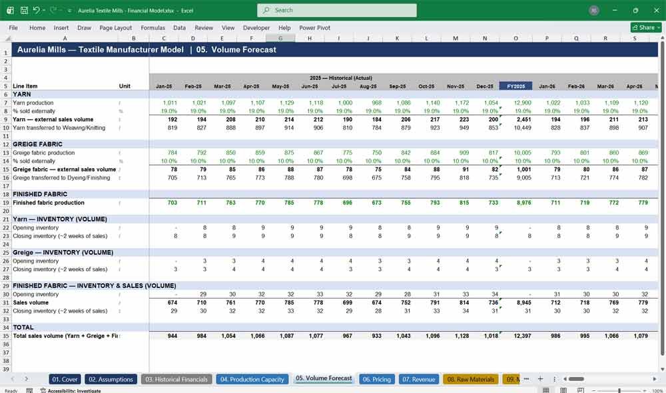Open the Page Layout ribbon tab

(x=115, y=27)
